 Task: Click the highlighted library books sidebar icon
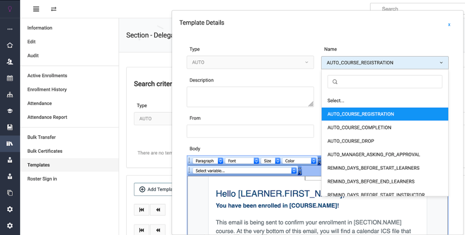click(x=10, y=144)
